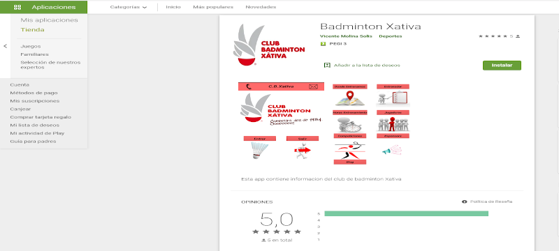
Task: Expand the Categorías dropdown
Action: (x=129, y=7)
